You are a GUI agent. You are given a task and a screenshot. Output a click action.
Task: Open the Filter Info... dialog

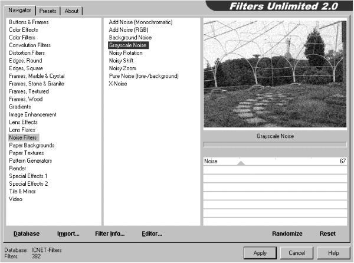(110, 234)
